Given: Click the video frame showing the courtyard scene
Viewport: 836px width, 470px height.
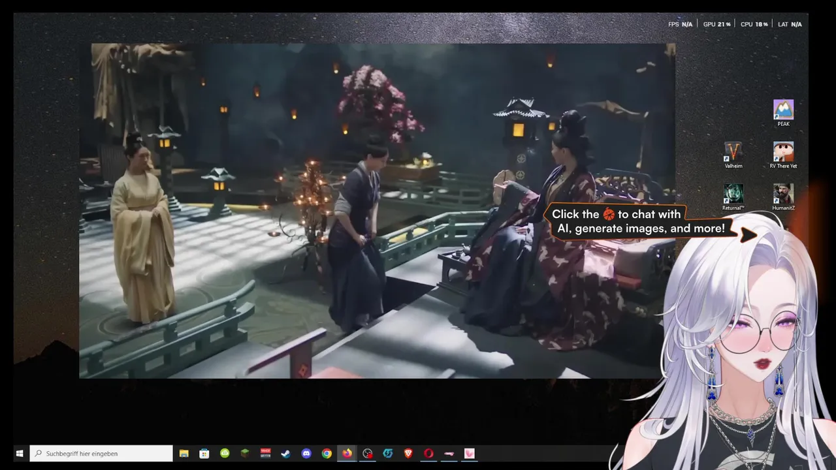Looking at the screenshot, I should coord(377,211).
